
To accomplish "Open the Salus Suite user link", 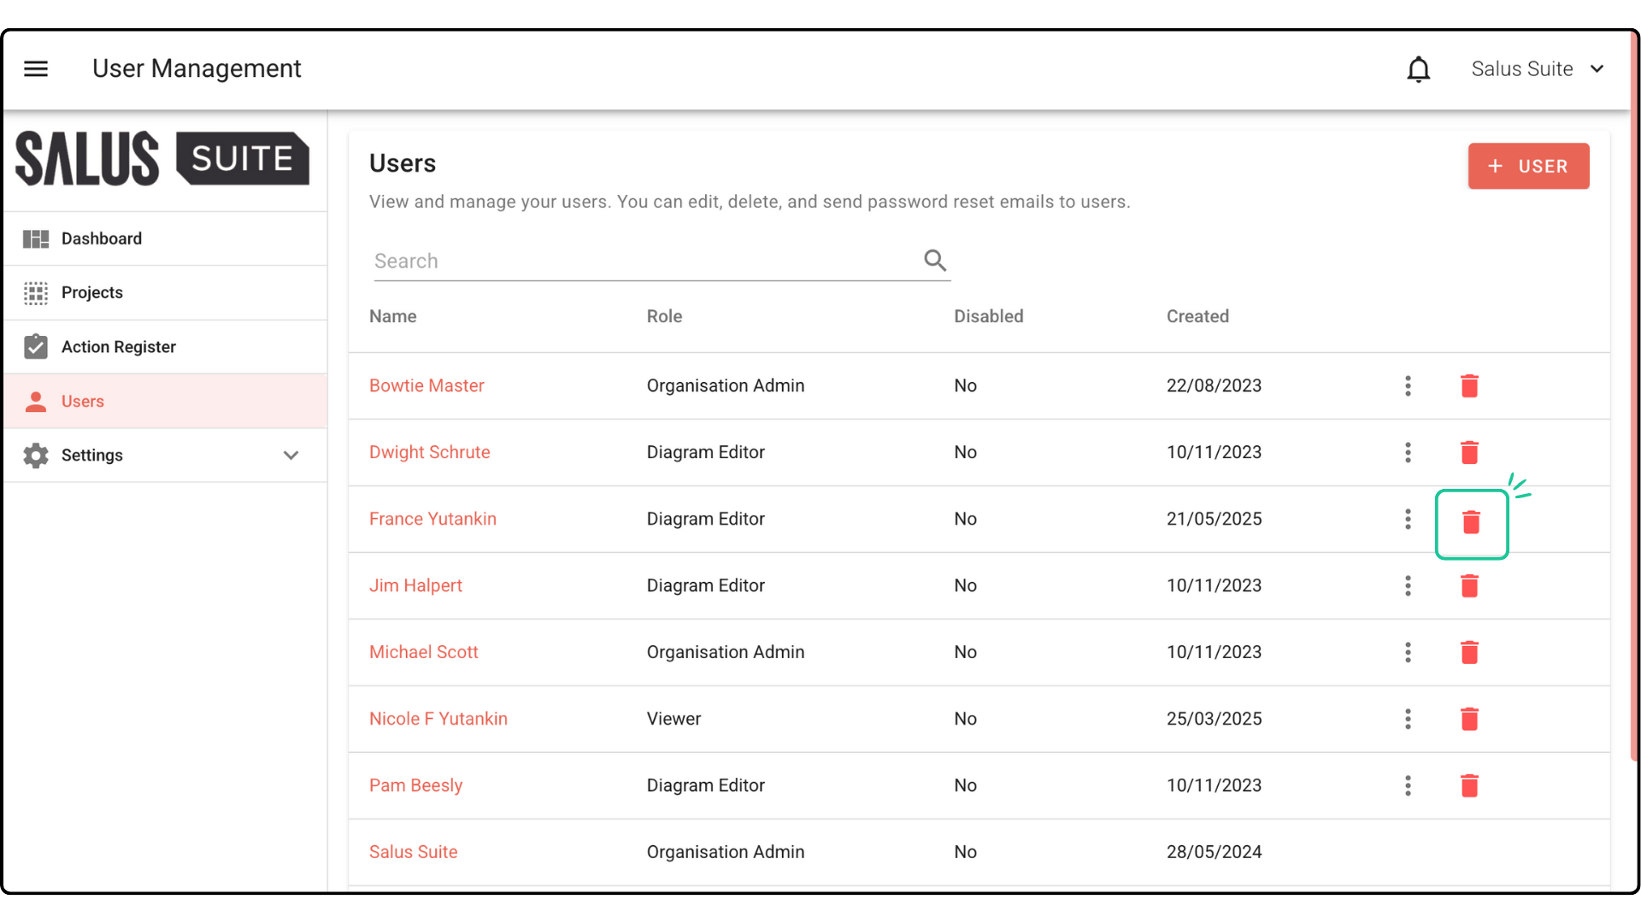I will [x=413, y=852].
